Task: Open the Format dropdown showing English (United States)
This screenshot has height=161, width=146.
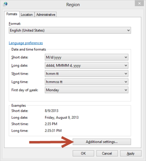Action: pos(70,30)
